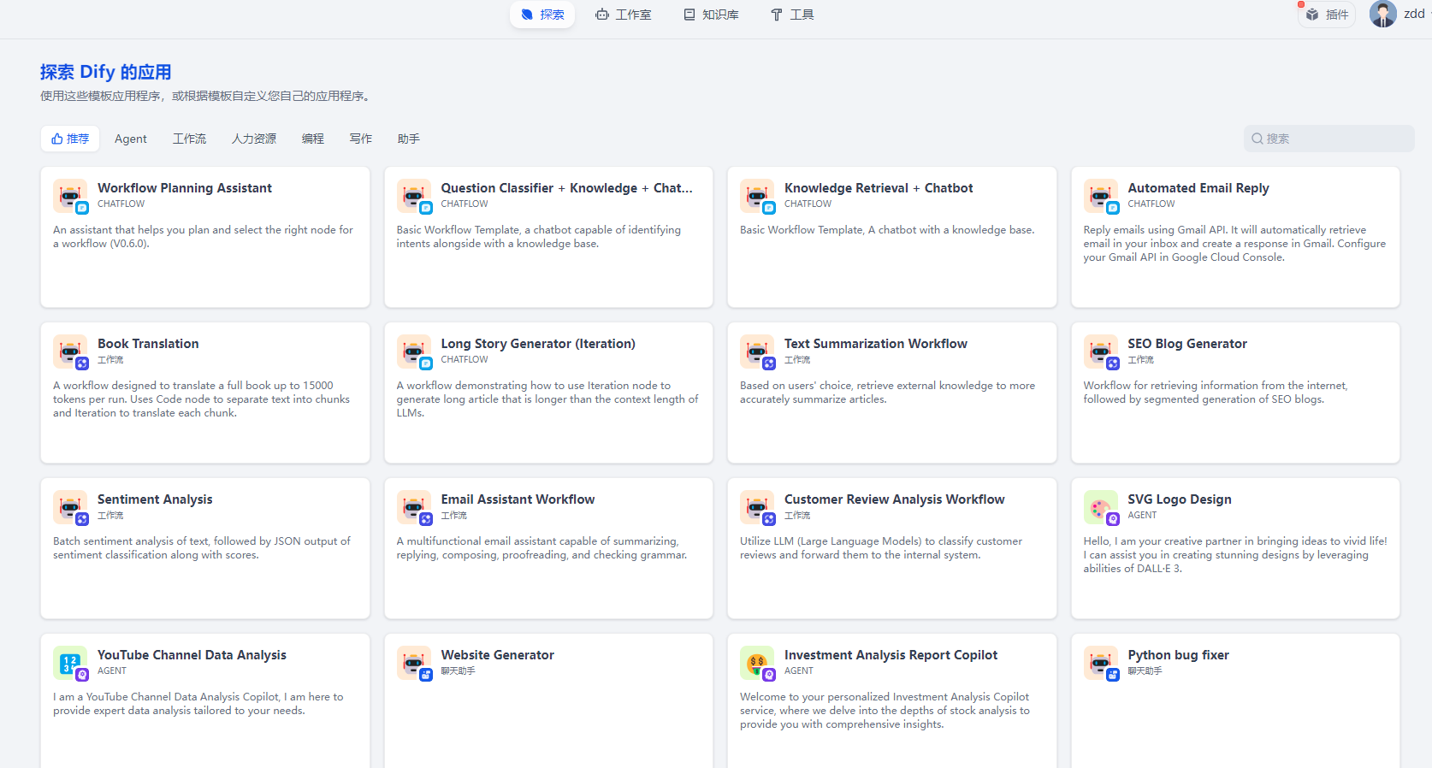Click the Customer Review Analysis Workflow icon

tap(757, 507)
